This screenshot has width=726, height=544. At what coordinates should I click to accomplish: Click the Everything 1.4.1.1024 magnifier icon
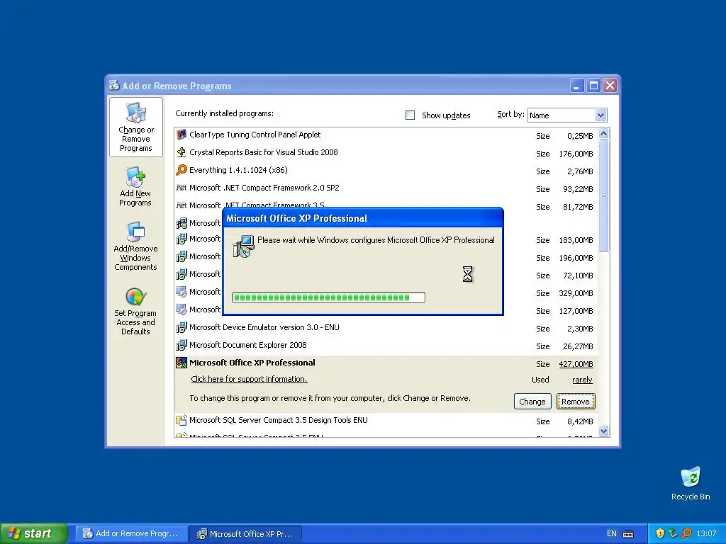click(181, 170)
